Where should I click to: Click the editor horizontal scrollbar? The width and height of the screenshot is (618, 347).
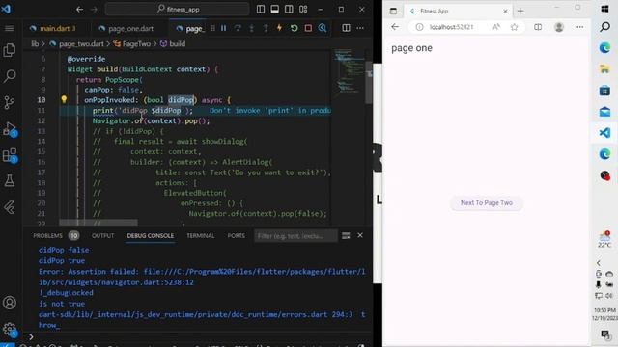click(x=98, y=223)
